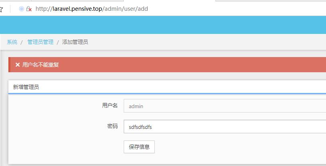
Task: Click the /admin/user/add path in the URL
Action: tap(125, 8)
